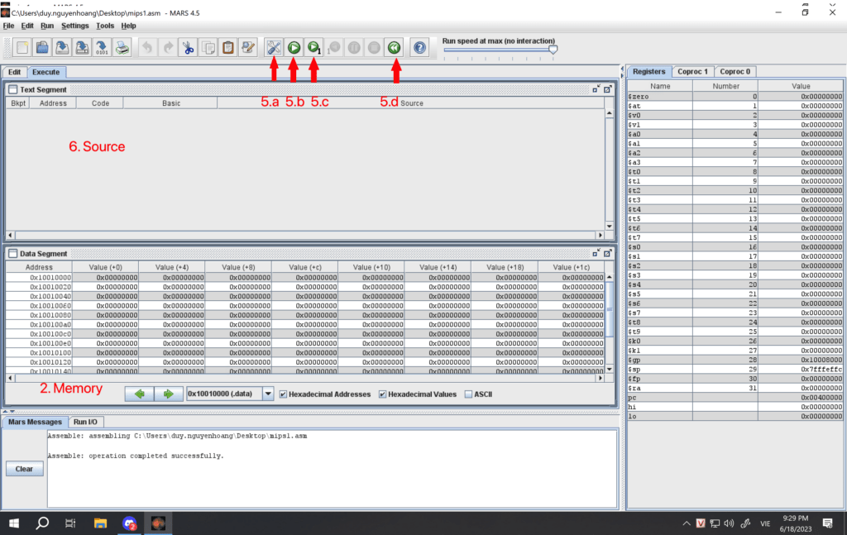Image resolution: width=847 pixels, height=535 pixels.
Task: Click the Undo toolbar icon
Action: 147,47
